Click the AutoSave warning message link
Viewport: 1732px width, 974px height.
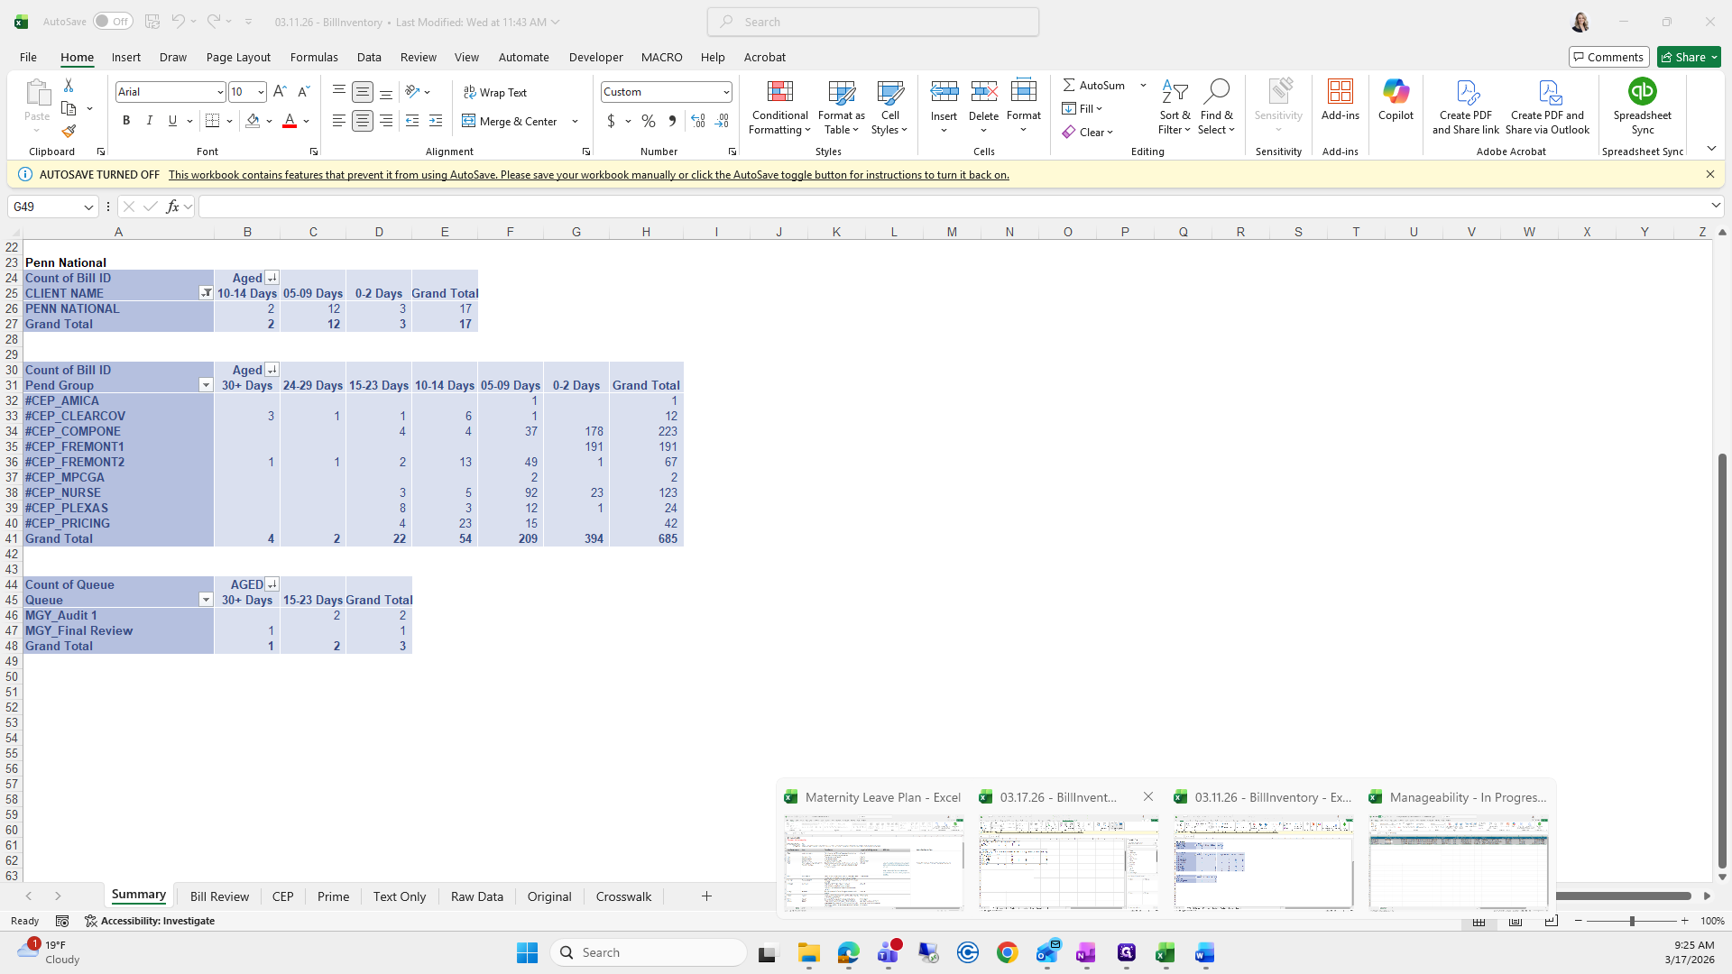pyautogui.click(x=588, y=175)
